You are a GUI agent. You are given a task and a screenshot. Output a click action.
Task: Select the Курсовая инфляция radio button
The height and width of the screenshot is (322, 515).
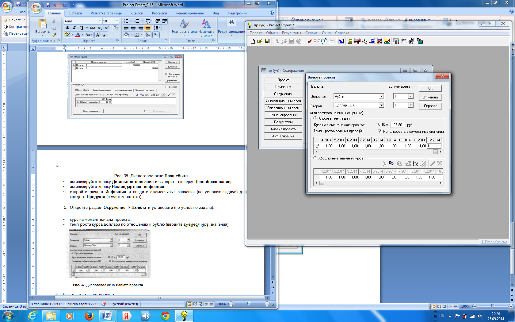(315, 118)
